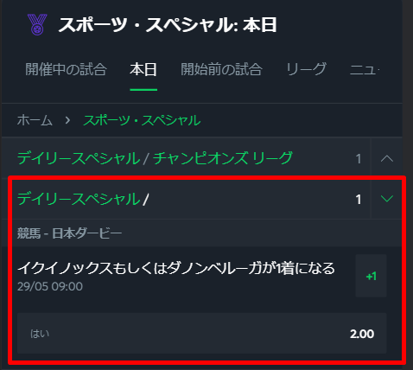The height and width of the screenshot is (370, 413).
Task: Switch to the 開催中の試合 tab
Action: [x=66, y=69]
